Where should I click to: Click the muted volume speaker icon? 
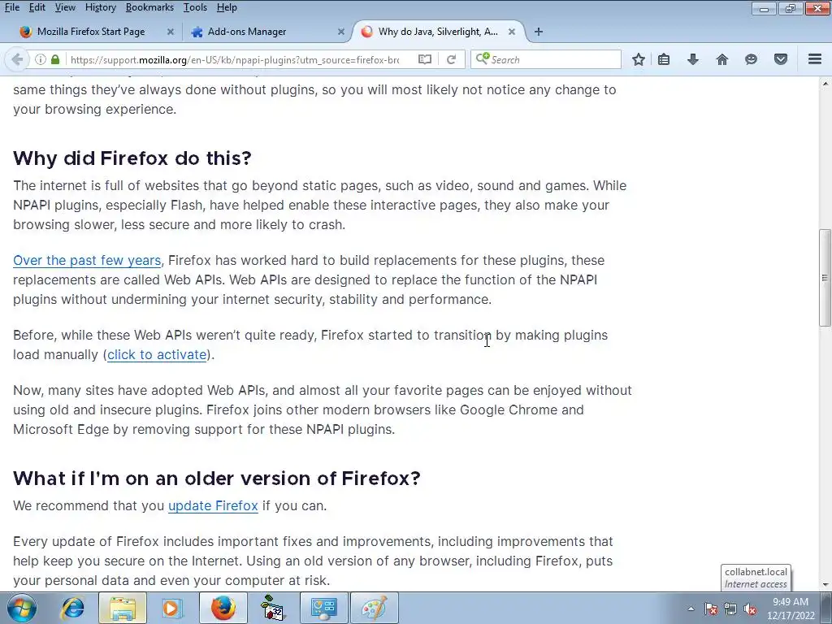750,609
